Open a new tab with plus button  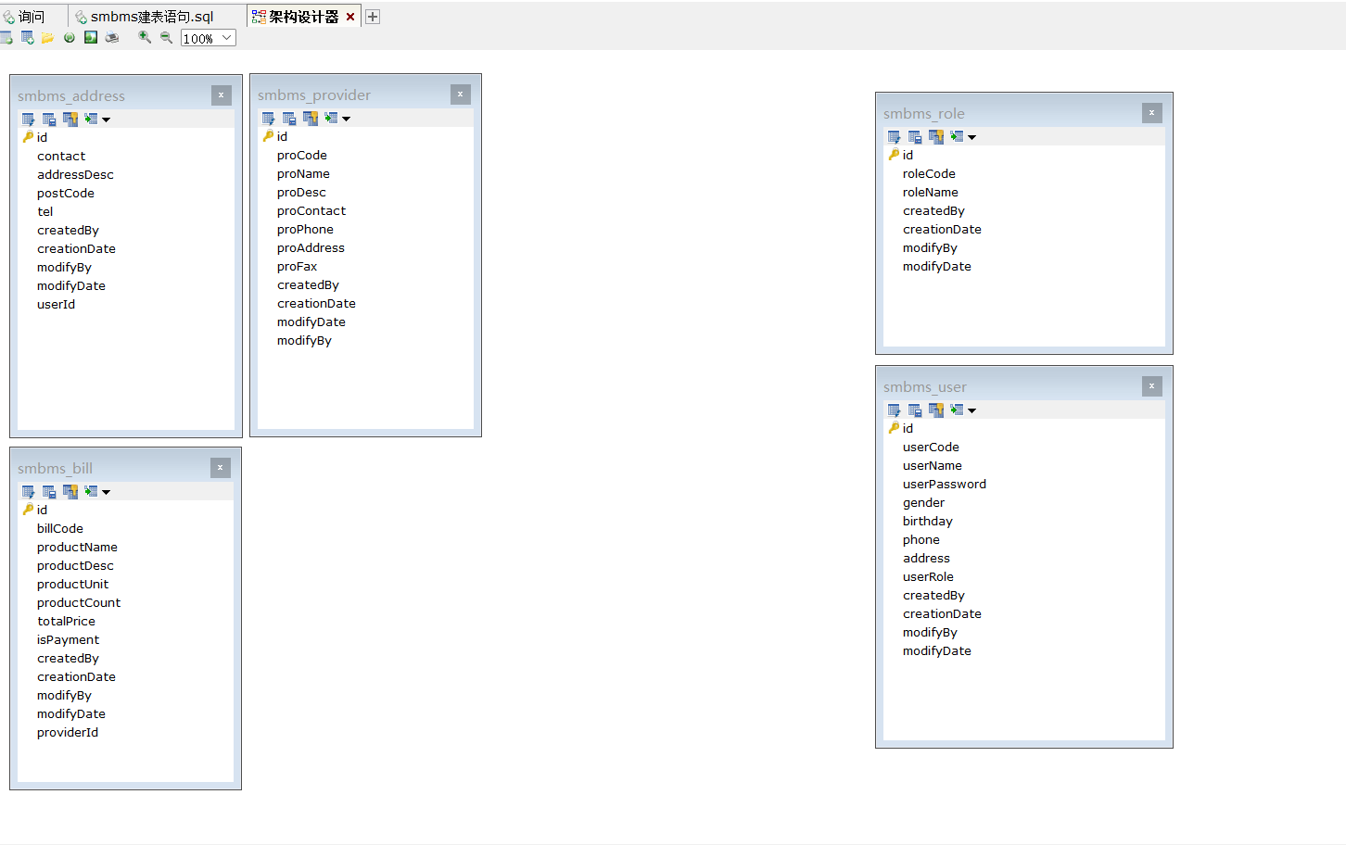373,17
